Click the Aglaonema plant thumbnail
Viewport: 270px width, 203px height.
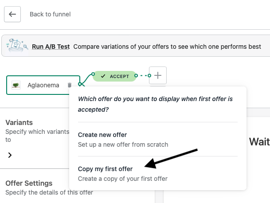(x=16, y=85)
